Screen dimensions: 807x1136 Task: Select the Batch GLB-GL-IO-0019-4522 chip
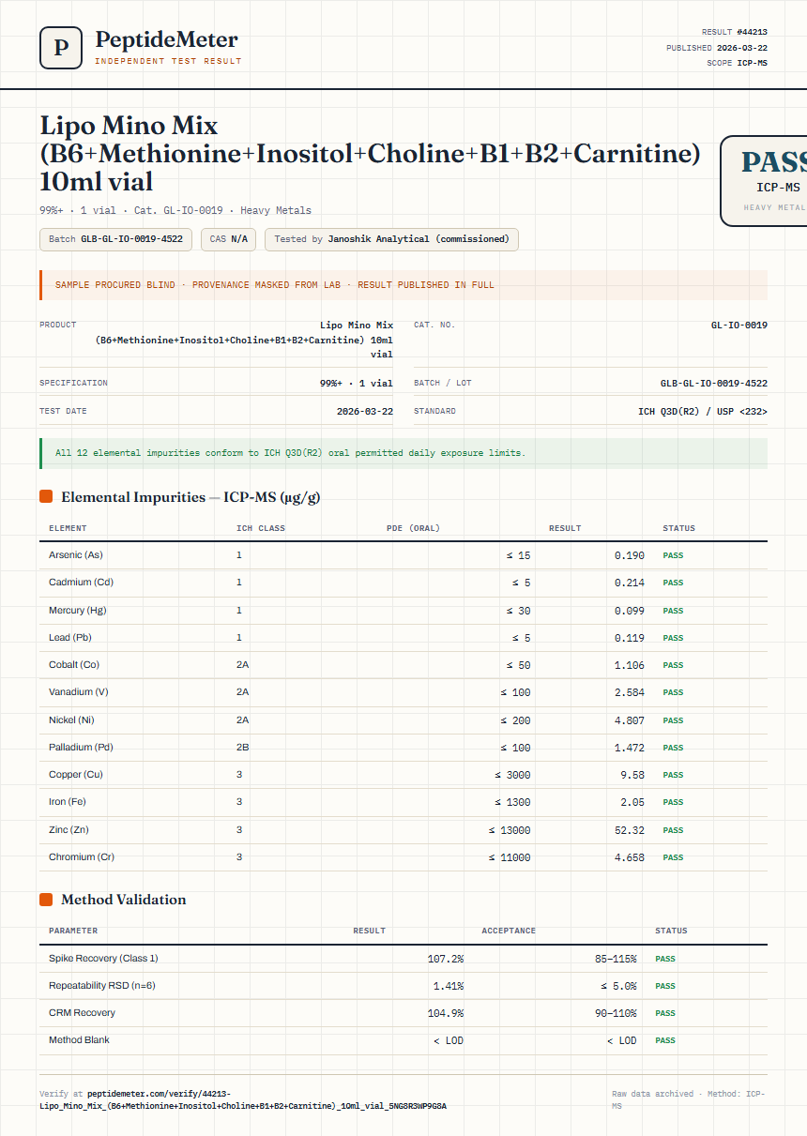click(116, 239)
